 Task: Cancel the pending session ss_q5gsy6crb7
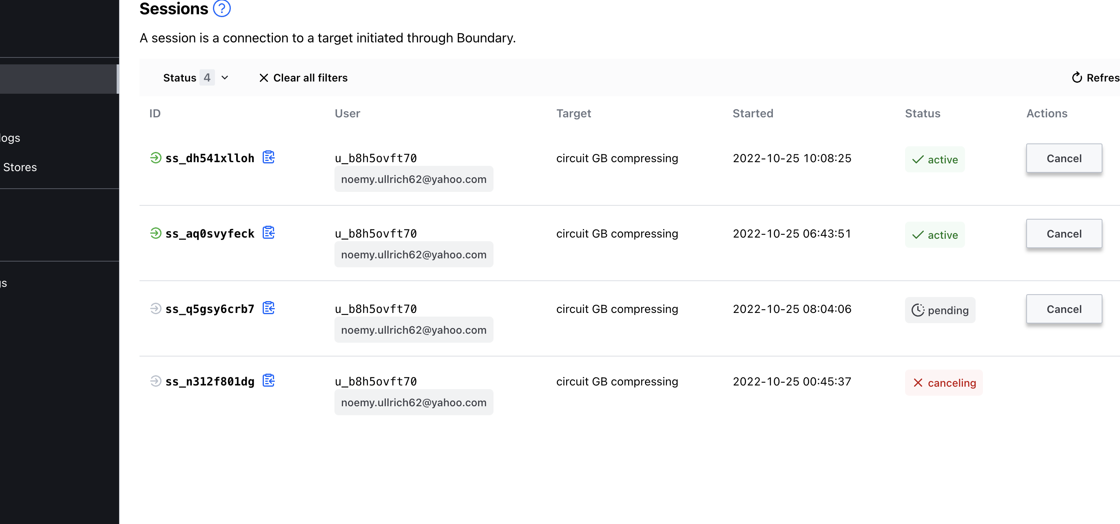1063,309
